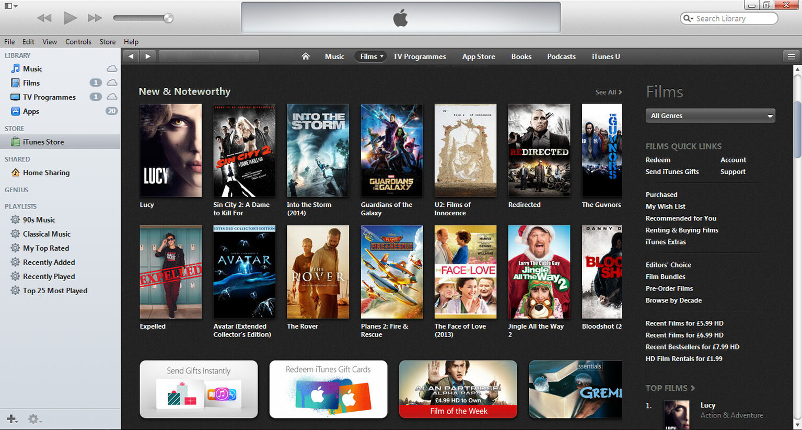Switch to the Podcasts store tab

click(561, 56)
